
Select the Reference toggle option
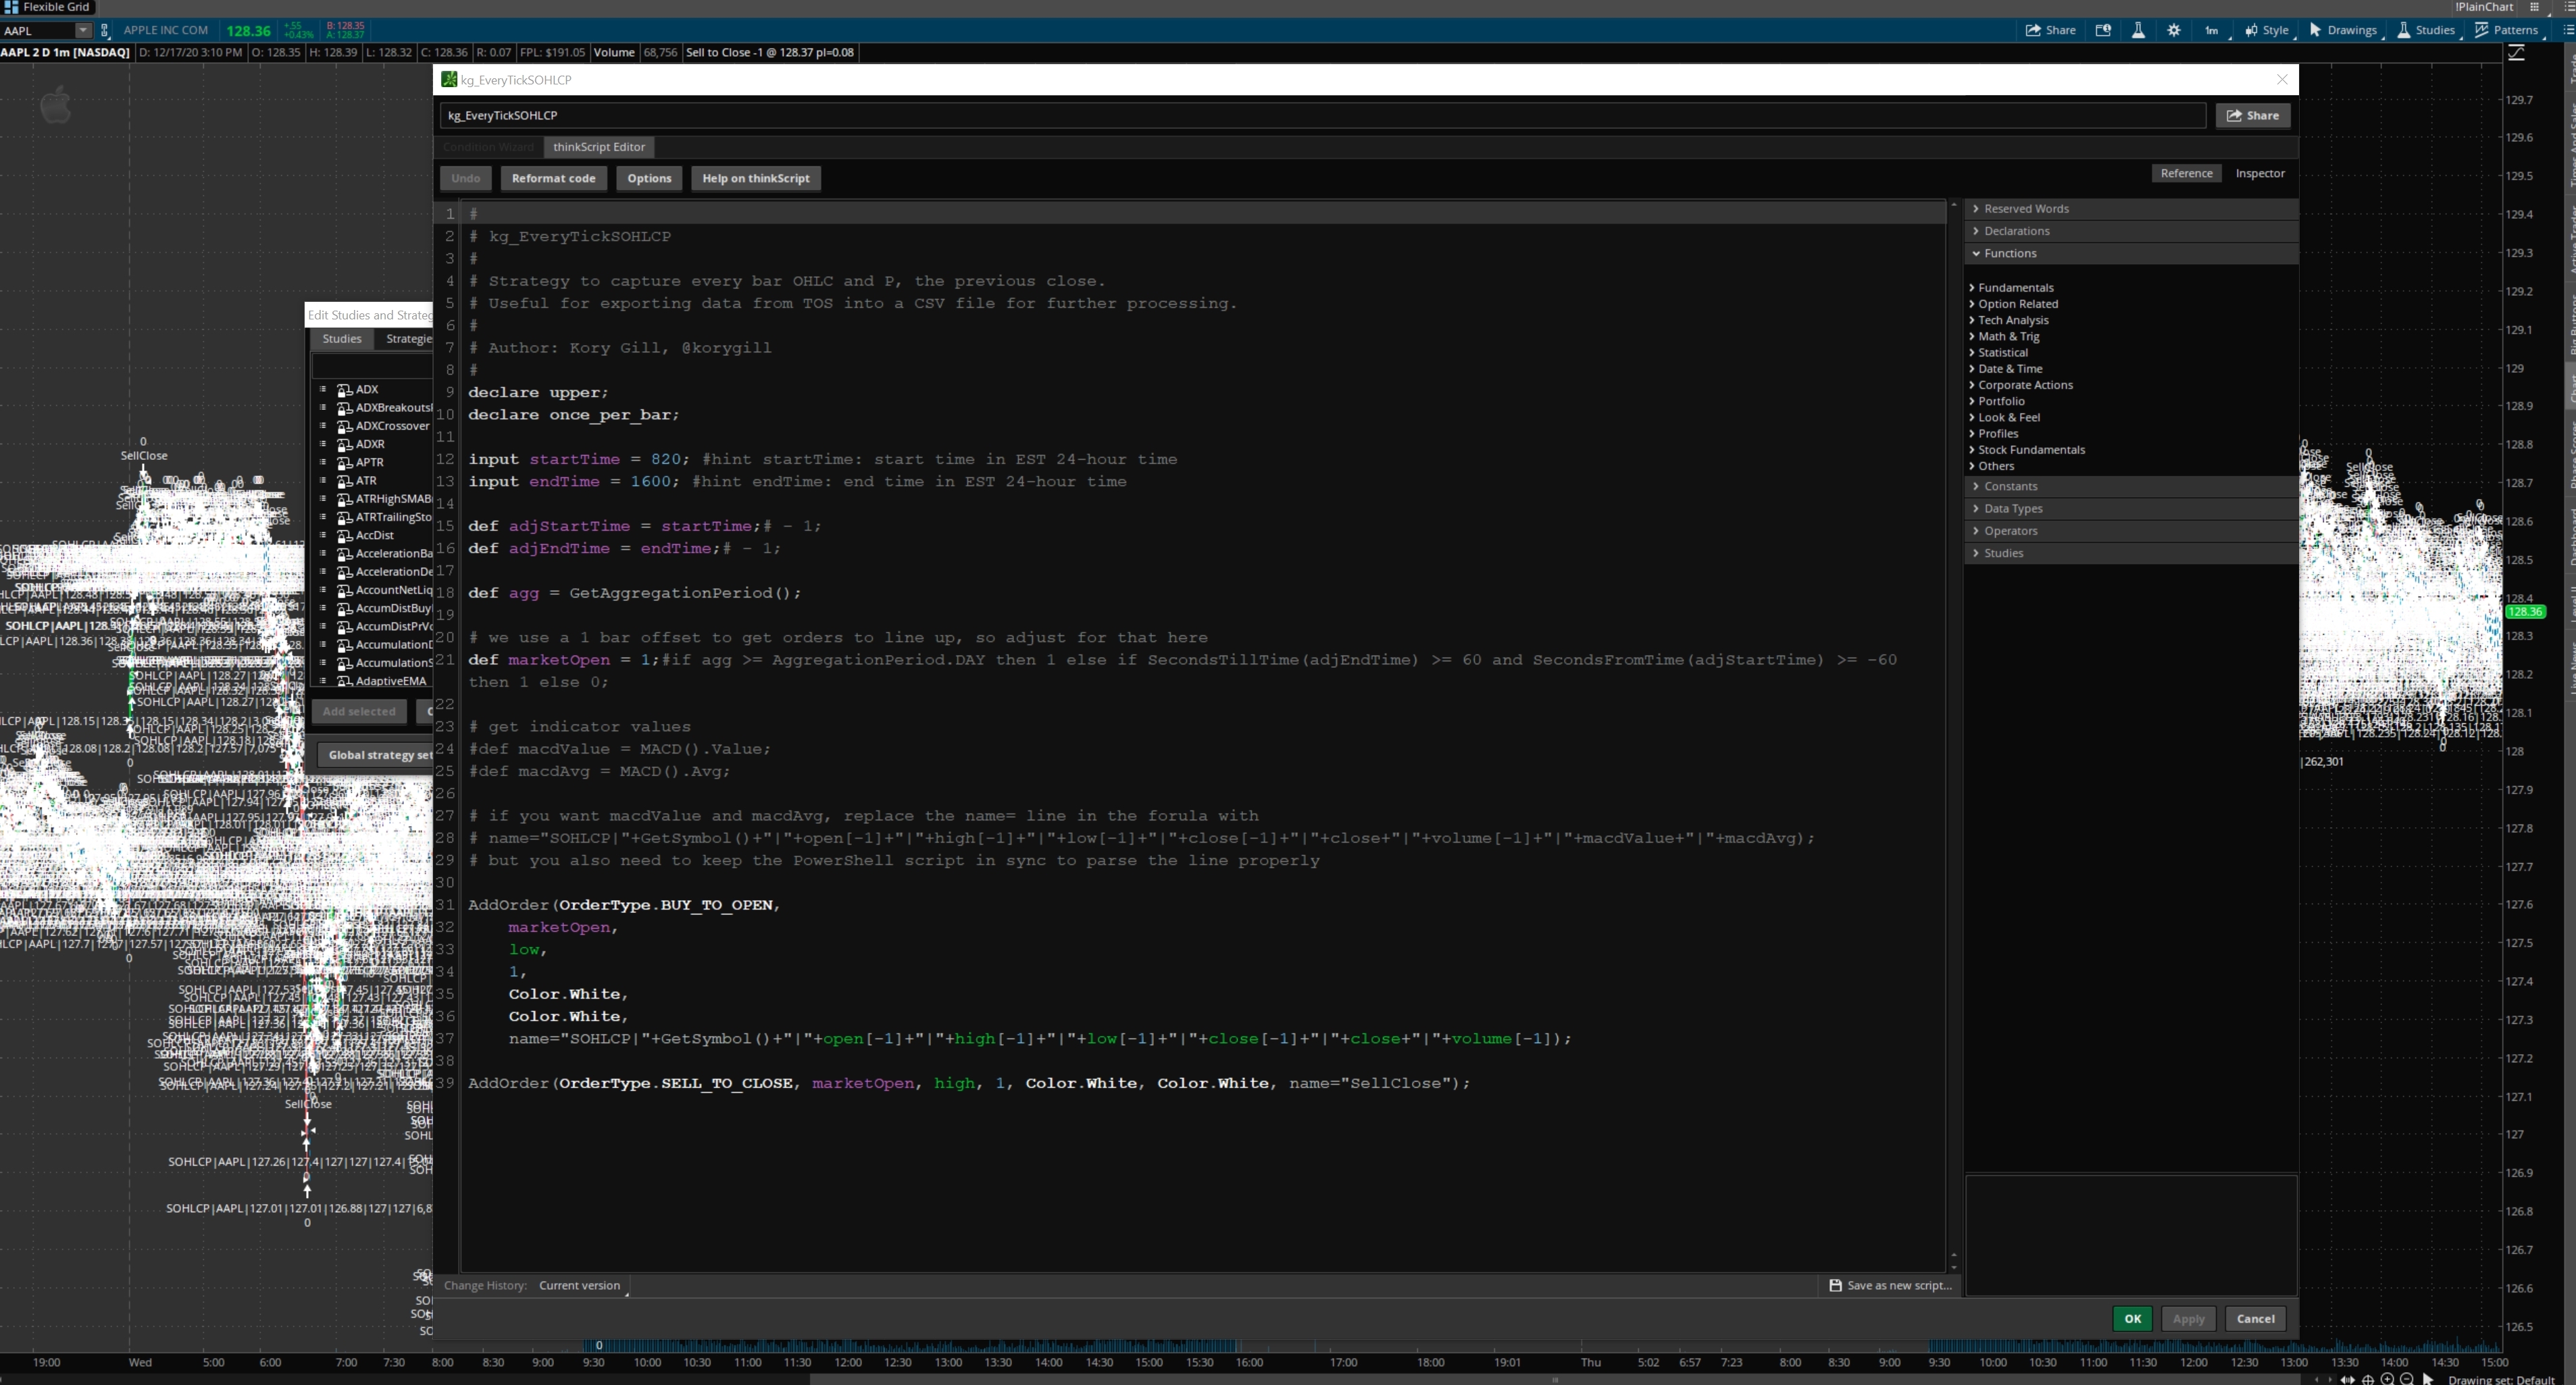2186,173
